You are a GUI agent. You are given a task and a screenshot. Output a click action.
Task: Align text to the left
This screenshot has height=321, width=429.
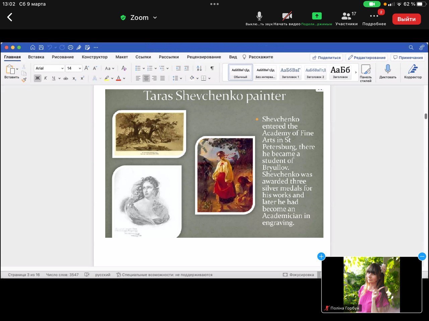click(x=138, y=78)
